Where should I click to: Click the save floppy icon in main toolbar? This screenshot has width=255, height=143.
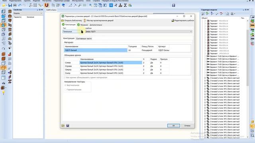click(x=10, y=5)
